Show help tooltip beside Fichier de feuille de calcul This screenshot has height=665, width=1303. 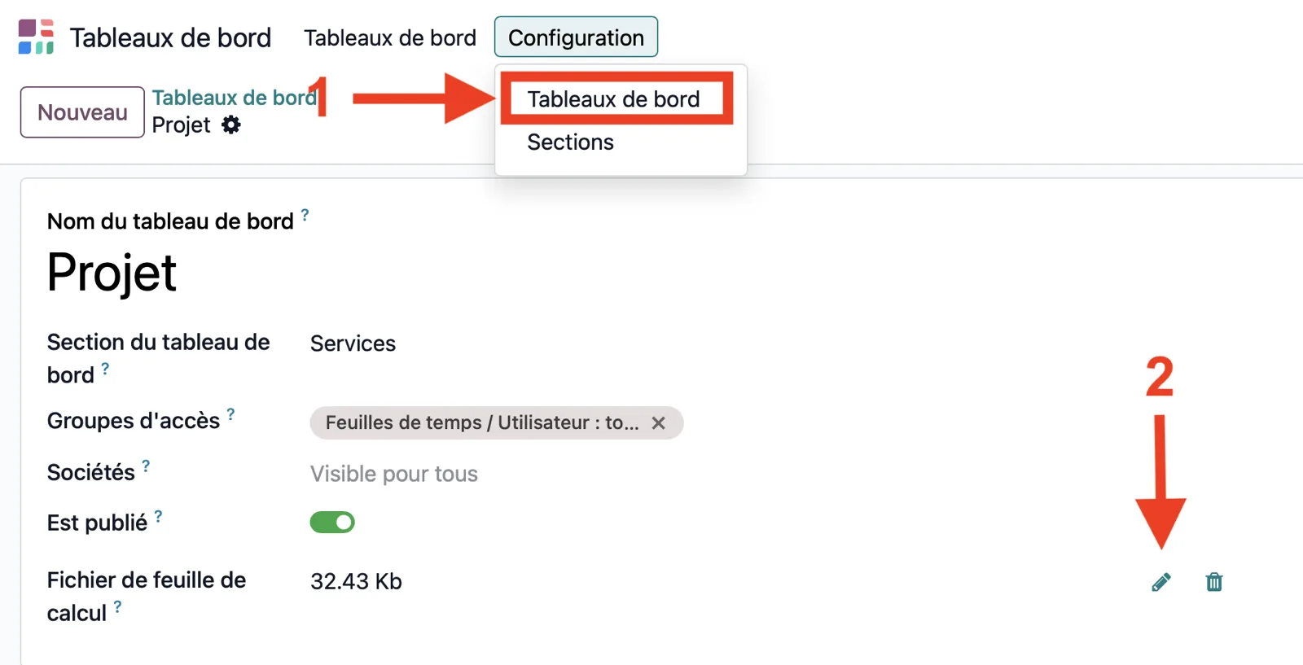click(117, 606)
